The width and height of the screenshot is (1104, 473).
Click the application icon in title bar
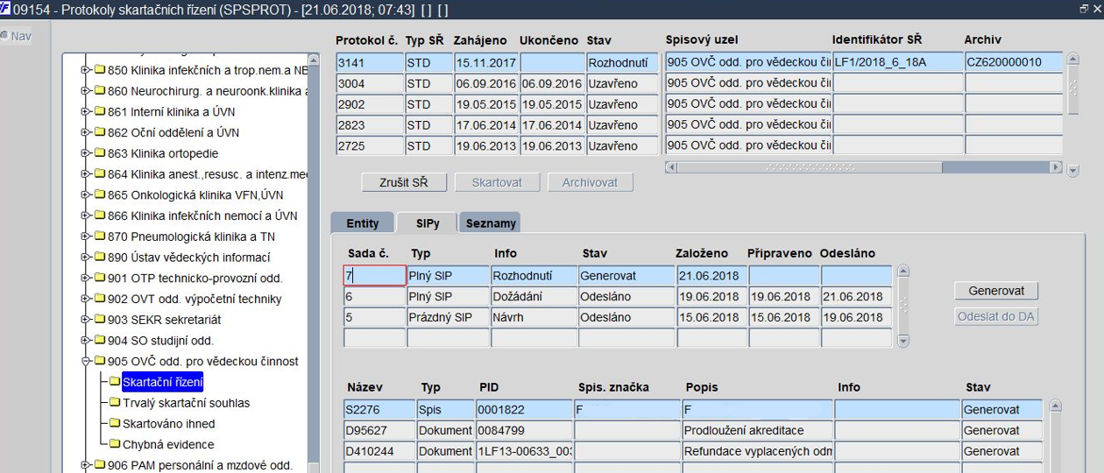pos(6,9)
